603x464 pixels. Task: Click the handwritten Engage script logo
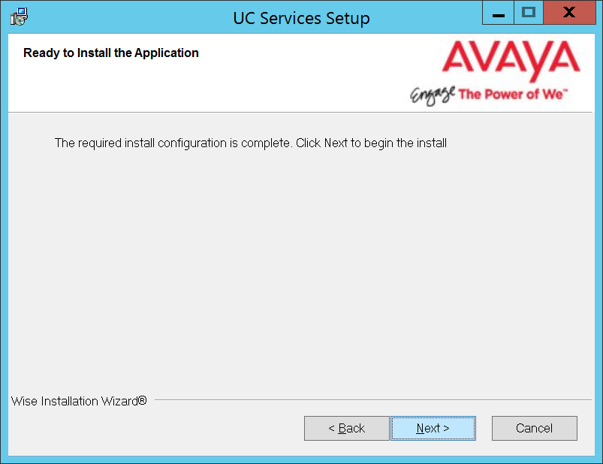[433, 95]
